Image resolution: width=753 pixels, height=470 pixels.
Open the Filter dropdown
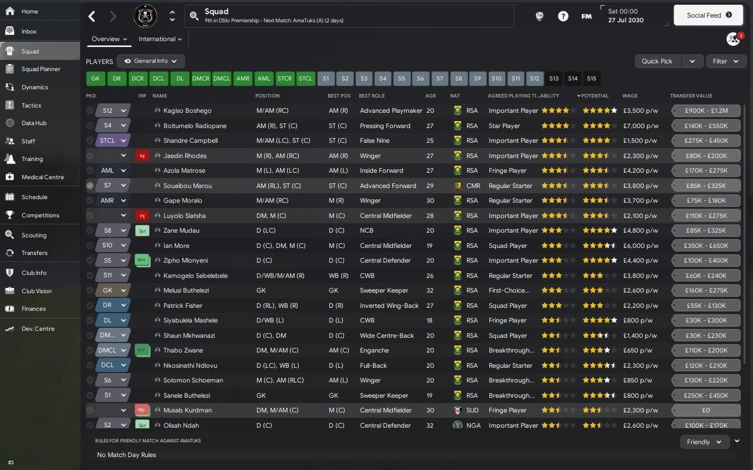point(726,61)
